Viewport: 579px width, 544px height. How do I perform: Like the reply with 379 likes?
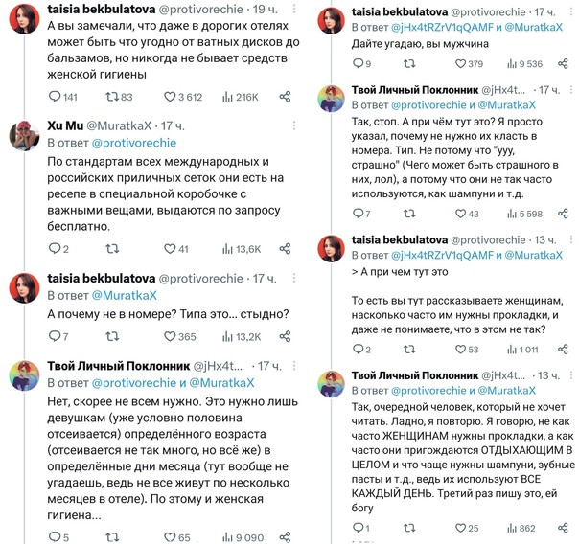460,63
